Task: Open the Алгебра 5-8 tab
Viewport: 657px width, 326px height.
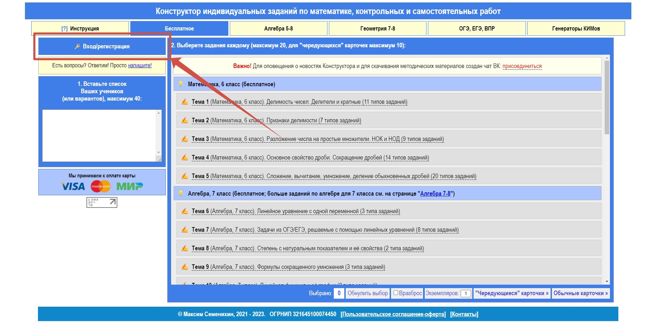Action: click(x=278, y=29)
